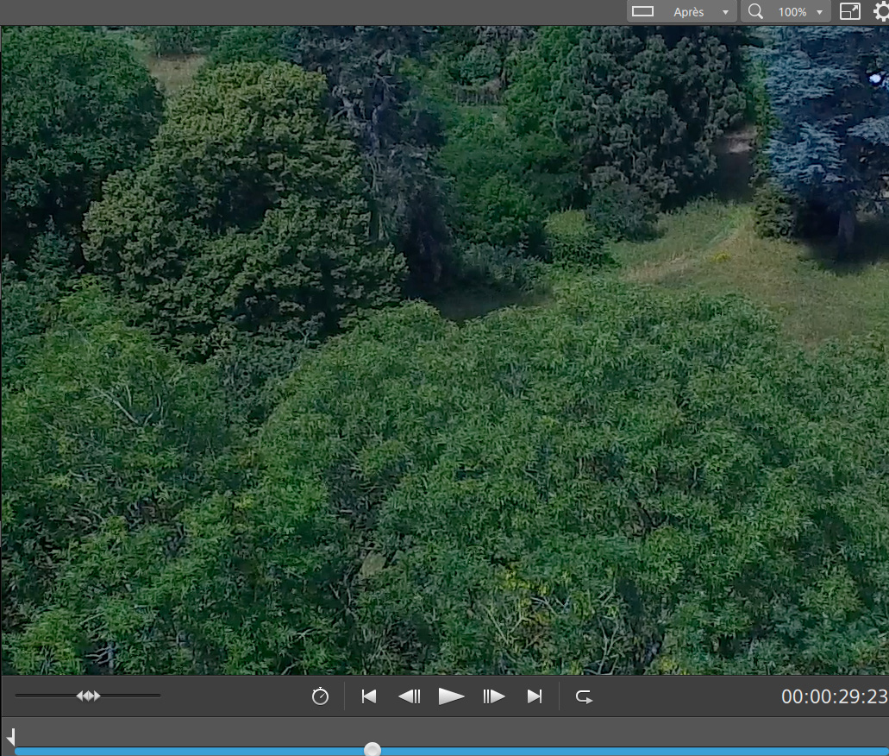This screenshot has height=756, width=889.
Task: Click the view layout rectangle icon
Action: (x=642, y=12)
